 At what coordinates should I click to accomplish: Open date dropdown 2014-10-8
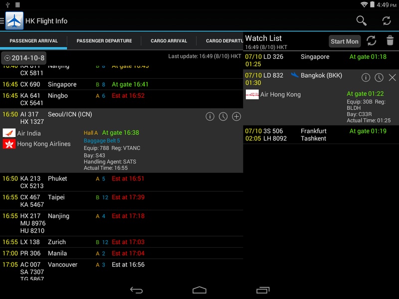(24, 58)
